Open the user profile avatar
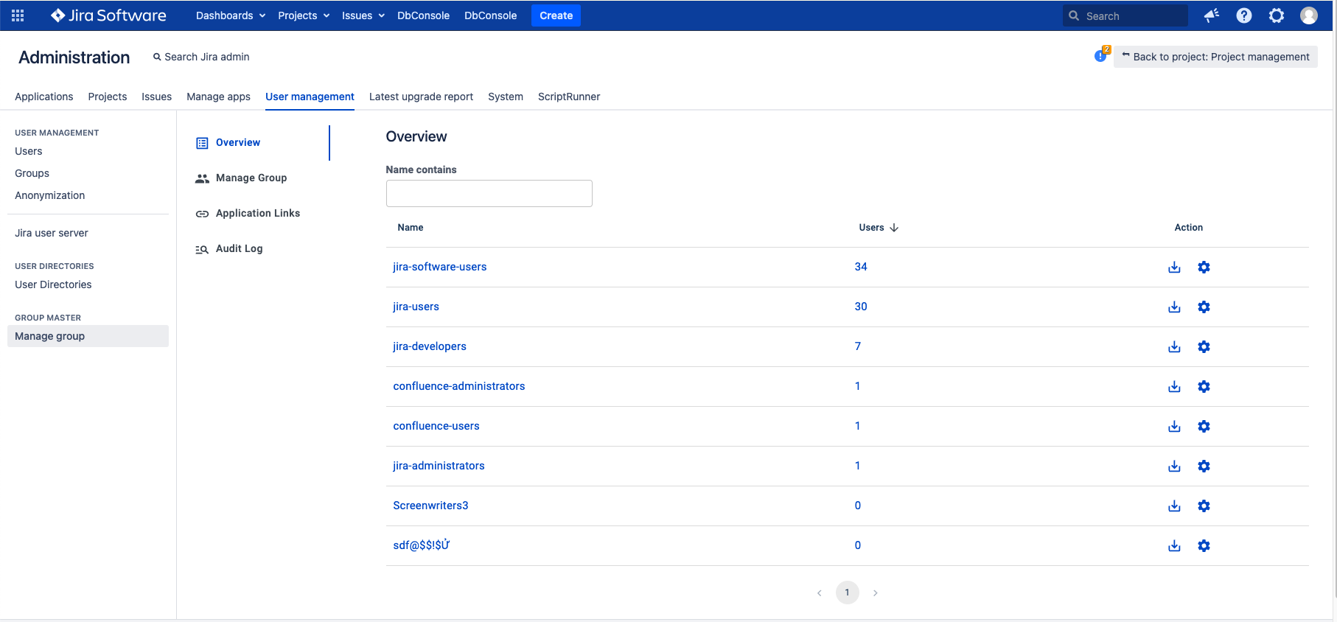 [x=1309, y=15]
